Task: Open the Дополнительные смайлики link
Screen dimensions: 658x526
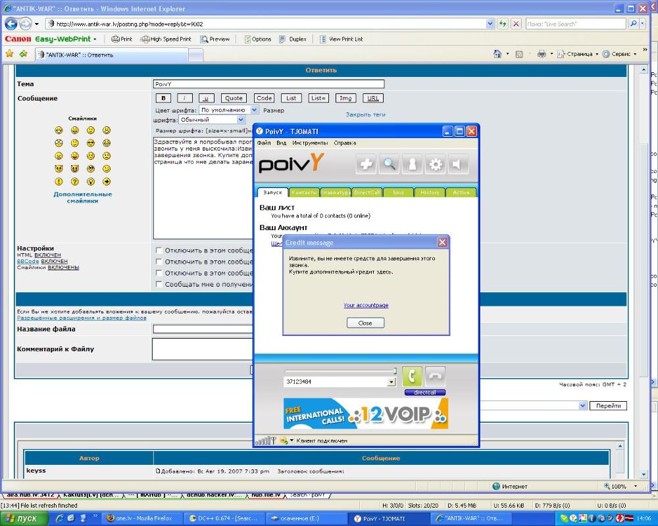Action: (x=83, y=197)
